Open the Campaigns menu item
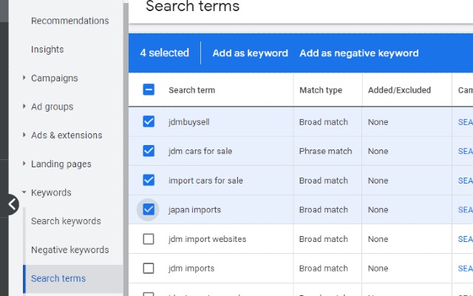The image size is (473, 296). pyautogui.click(x=54, y=78)
